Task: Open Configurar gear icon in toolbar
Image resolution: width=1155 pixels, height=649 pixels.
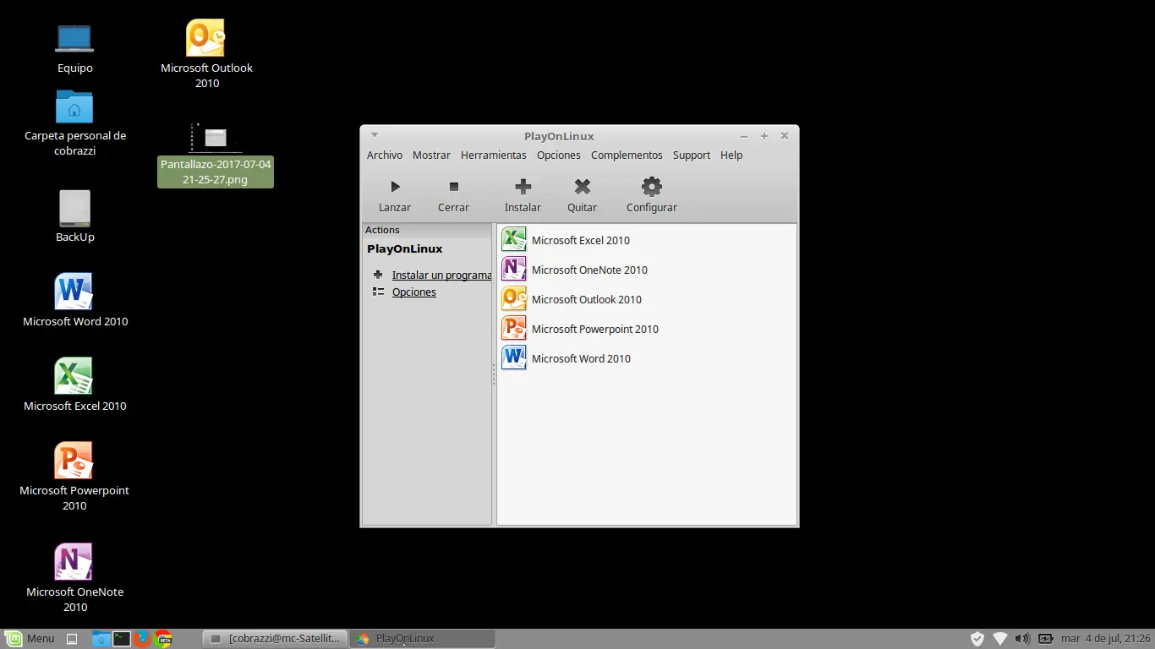Action: (651, 187)
